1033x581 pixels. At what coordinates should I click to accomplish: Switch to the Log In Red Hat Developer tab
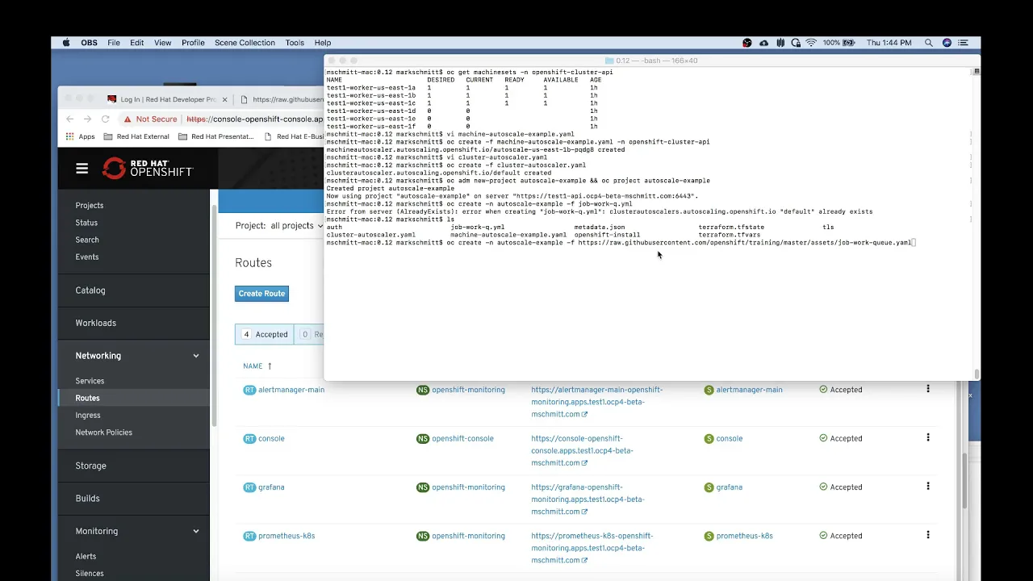click(167, 99)
